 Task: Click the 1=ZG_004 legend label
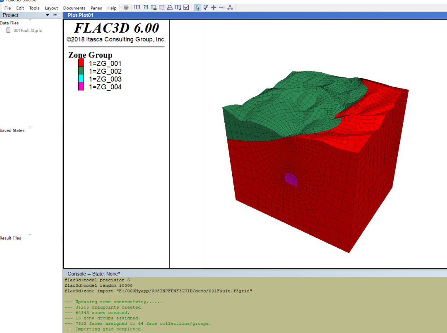(105, 87)
